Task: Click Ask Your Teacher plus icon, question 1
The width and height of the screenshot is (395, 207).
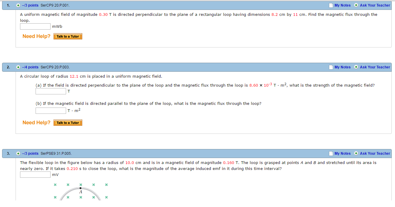Action: tap(356, 5)
